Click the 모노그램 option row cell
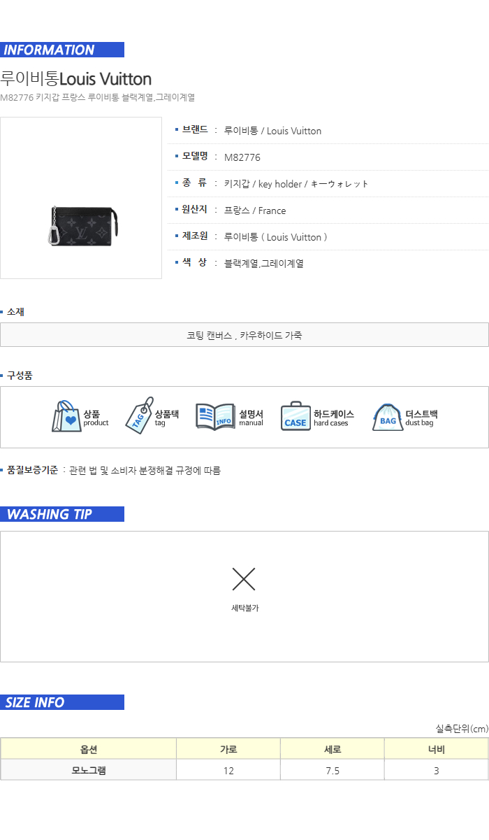 pyautogui.click(x=89, y=770)
